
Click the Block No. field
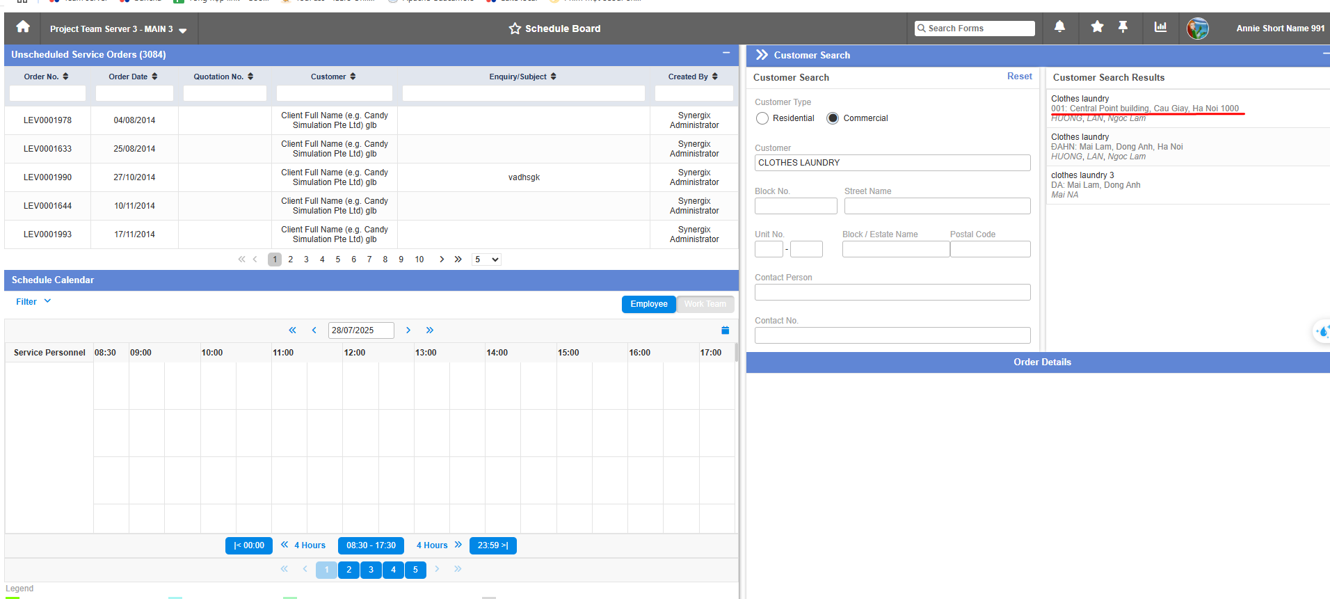[796, 206]
